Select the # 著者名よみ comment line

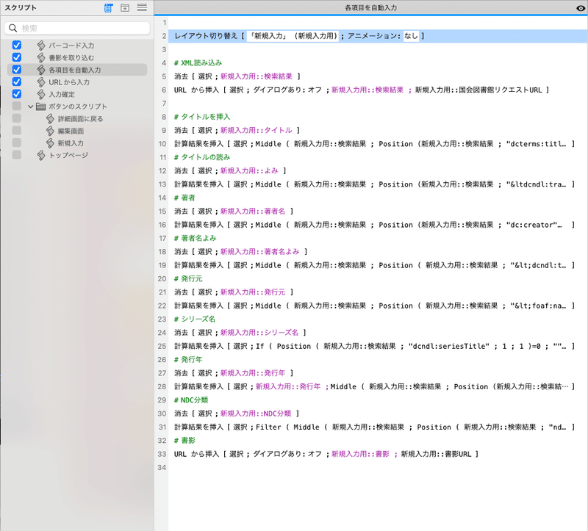[195, 239]
